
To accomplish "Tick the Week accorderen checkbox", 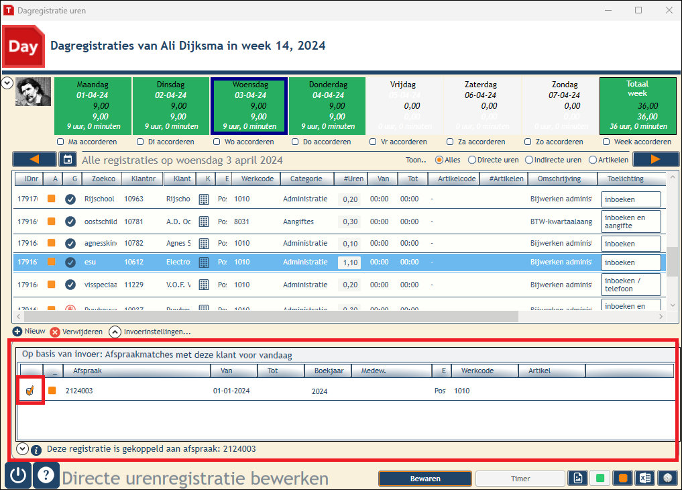I will pyautogui.click(x=606, y=142).
